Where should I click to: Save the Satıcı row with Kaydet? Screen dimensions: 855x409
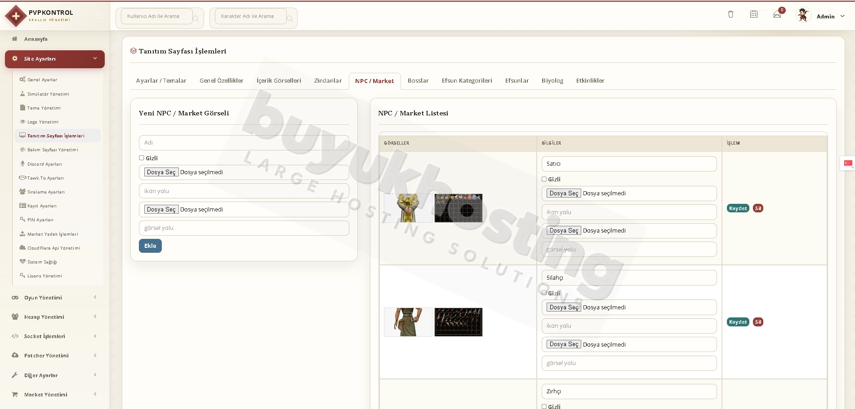(738, 208)
